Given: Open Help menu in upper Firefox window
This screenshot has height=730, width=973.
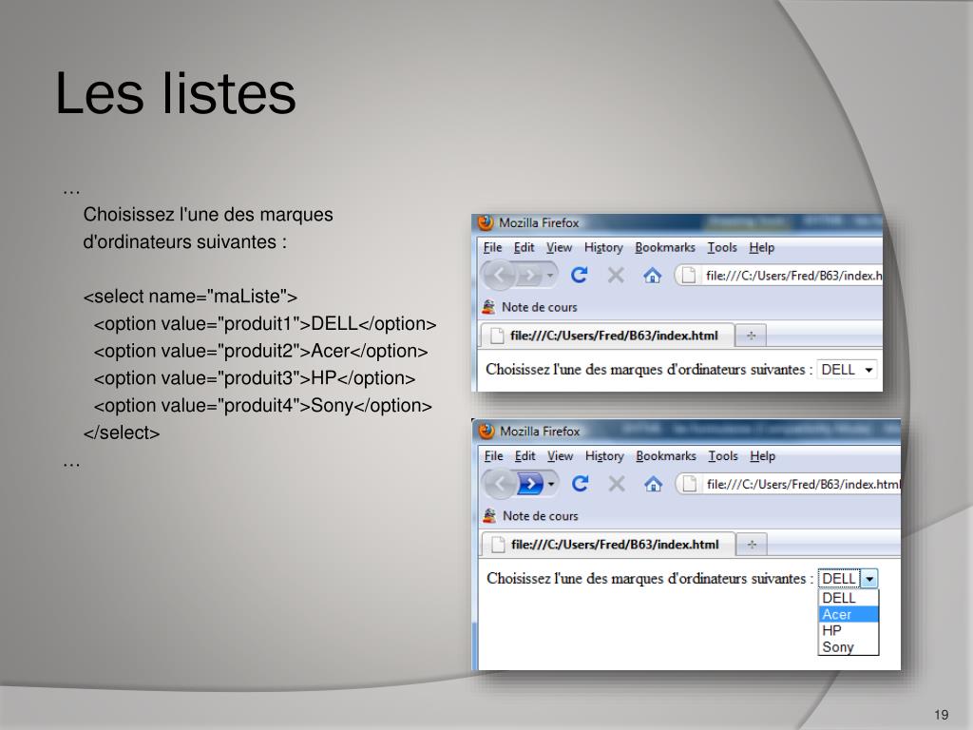Looking at the screenshot, I should (761, 247).
